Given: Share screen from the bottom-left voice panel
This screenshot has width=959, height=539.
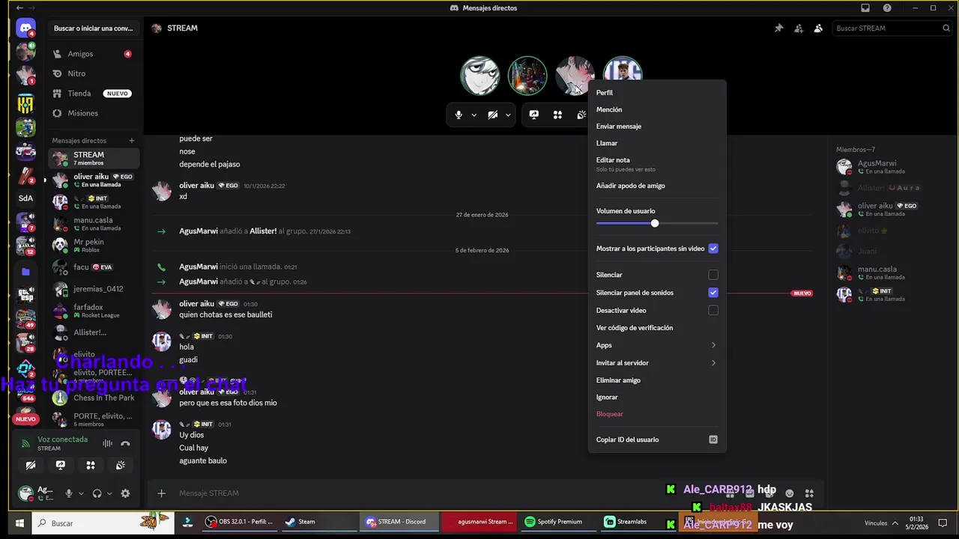Looking at the screenshot, I should [61, 465].
